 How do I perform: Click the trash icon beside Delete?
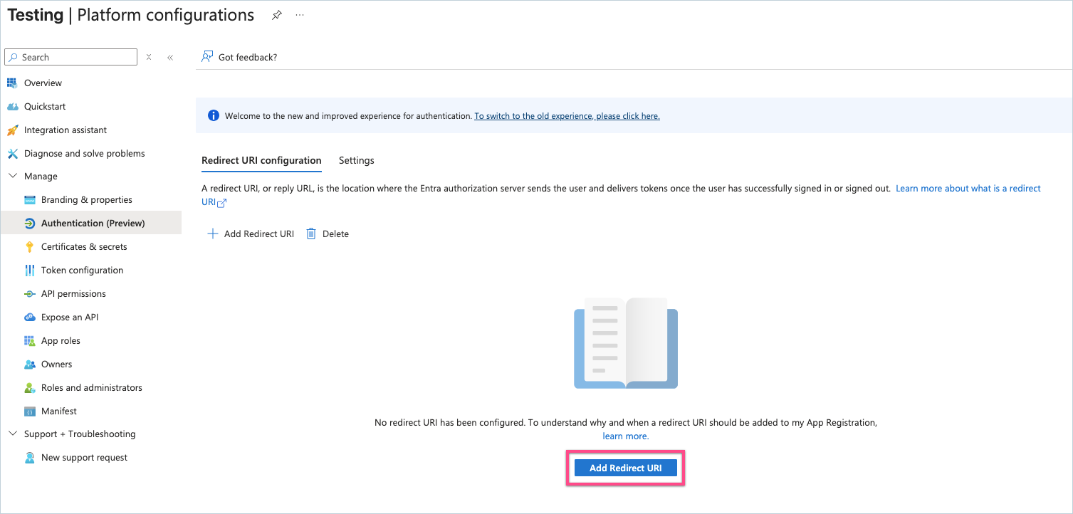click(311, 234)
